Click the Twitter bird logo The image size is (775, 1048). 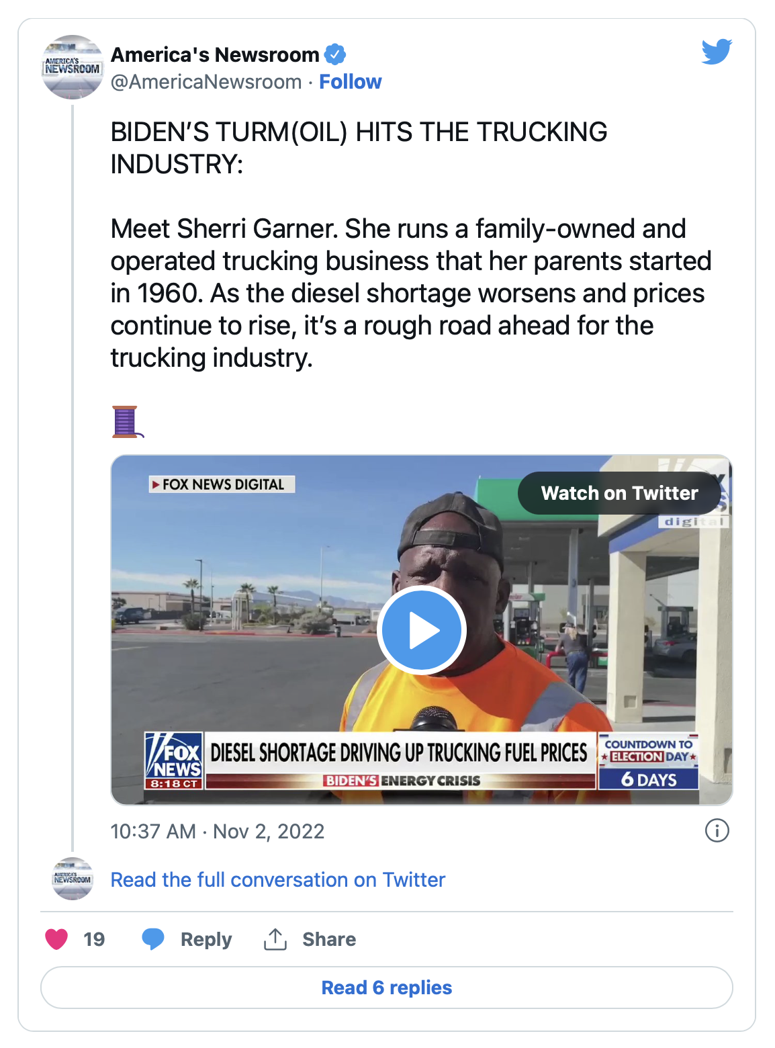(x=716, y=52)
